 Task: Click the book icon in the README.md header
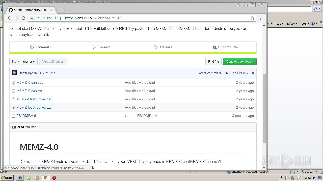(x=14, y=127)
